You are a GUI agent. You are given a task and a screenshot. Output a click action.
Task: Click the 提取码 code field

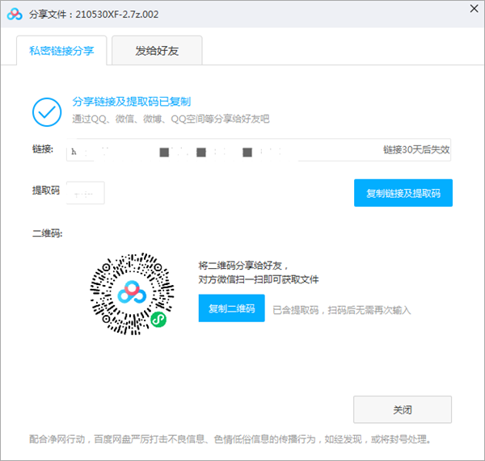point(86,193)
